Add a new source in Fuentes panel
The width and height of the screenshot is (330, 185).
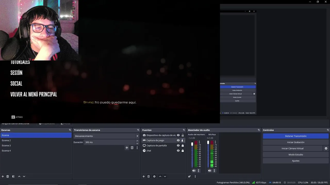[144, 177]
